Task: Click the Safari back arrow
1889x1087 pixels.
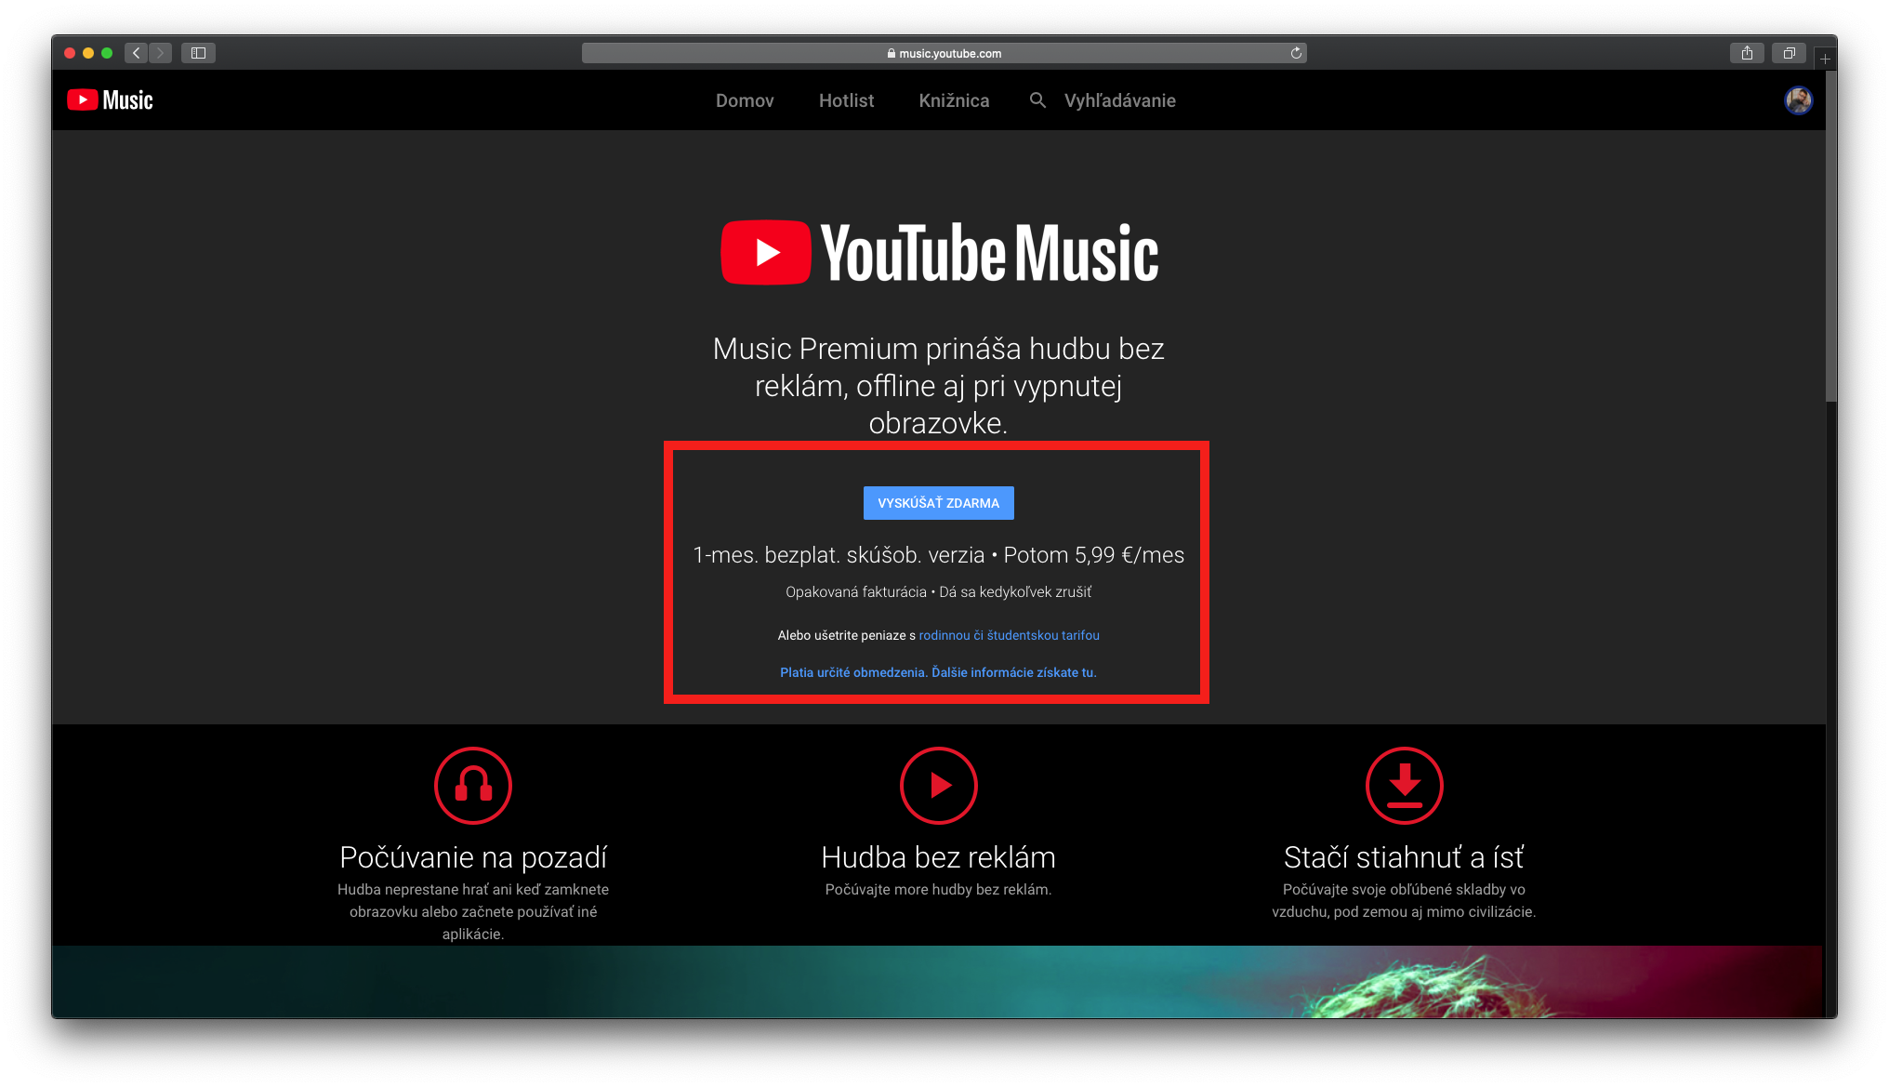Action: pyautogui.click(x=137, y=53)
